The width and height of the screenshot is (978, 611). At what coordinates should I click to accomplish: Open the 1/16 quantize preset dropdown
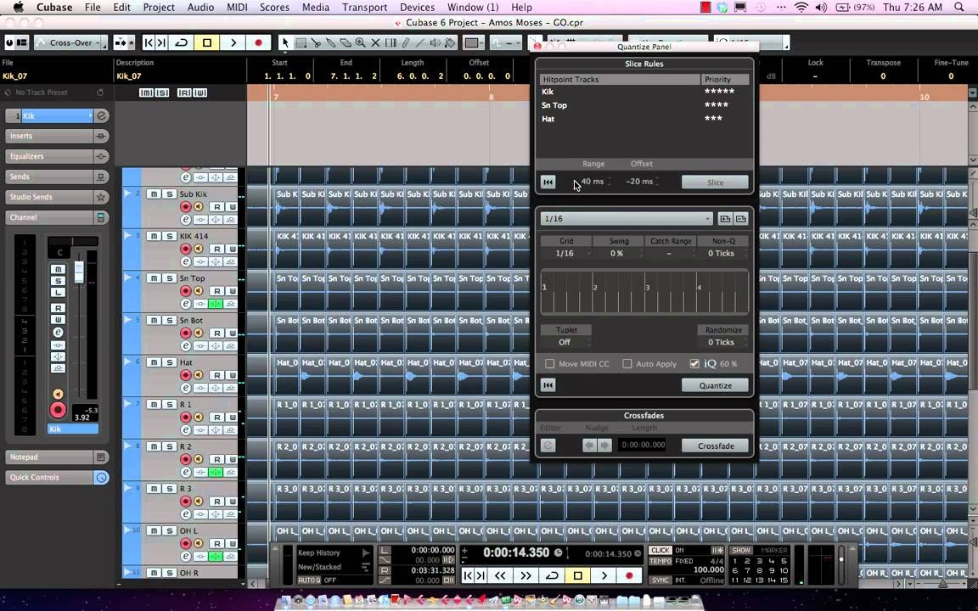click(x=627, y=219)
